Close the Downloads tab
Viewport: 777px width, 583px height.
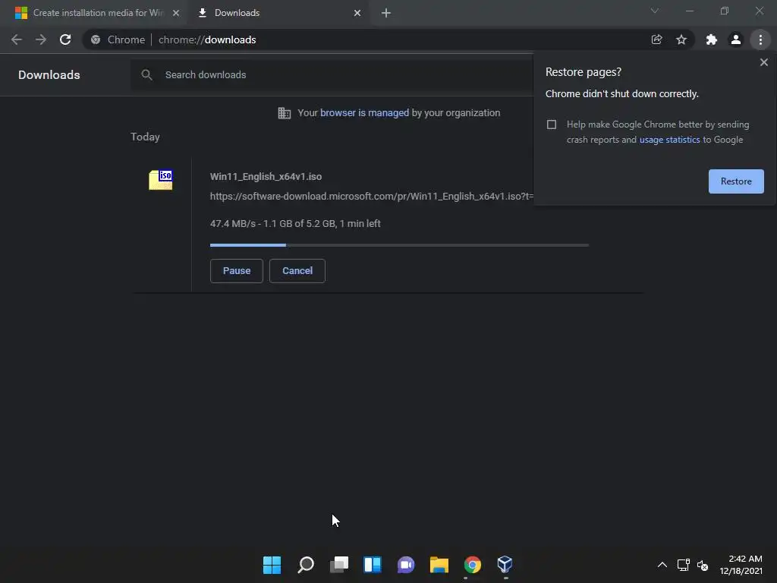pyautogui.click(x=357, y=13)
